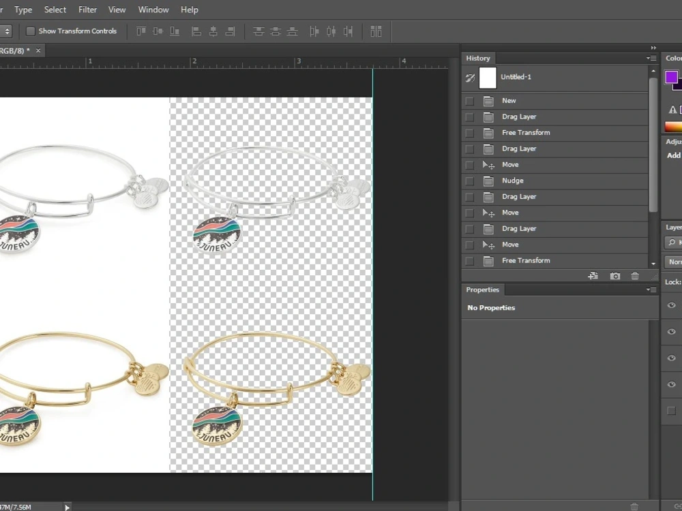Image resolution: width=682 pixels, height=511 pixels.
Task: Click the Distribute vertical centers icon
Action: [x=276, y=31]
